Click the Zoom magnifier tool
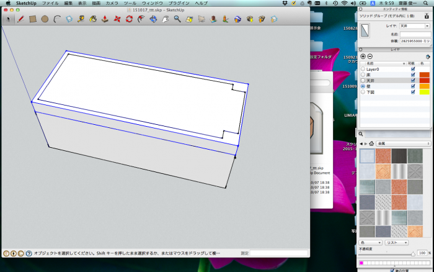This screenshot has height=272, width=434. 177,19
